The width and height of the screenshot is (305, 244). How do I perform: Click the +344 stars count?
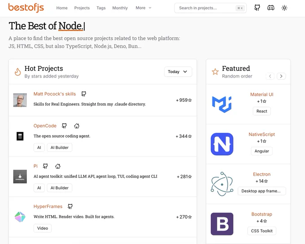pyautogui.click(x=183, y=136)
